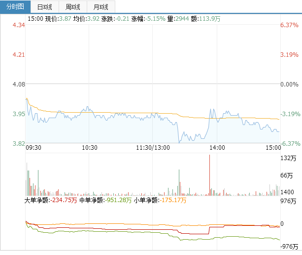Click the 15:00 time axis label
The image size is (302, 255).
[273, 148]
